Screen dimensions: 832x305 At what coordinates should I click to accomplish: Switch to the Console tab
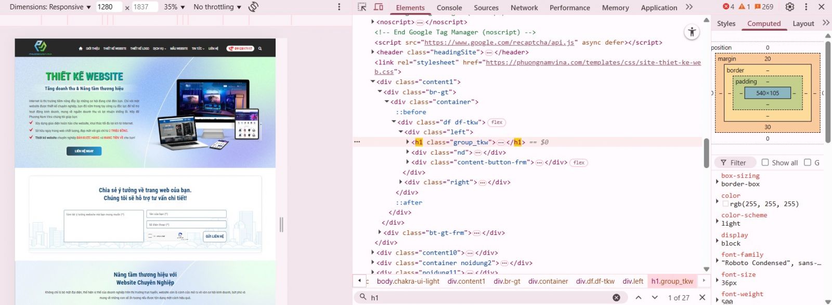coord(449,8)
